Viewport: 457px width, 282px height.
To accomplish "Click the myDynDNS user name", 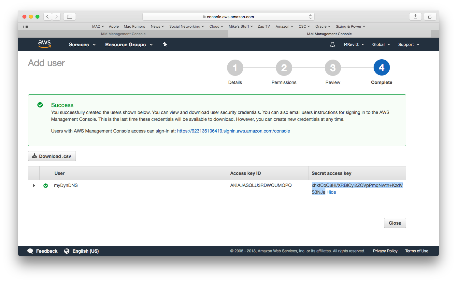I will point(66,185).
